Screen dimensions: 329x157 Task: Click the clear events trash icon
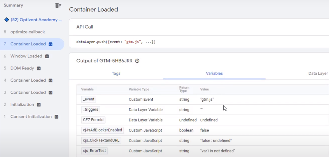pos(58,5)
